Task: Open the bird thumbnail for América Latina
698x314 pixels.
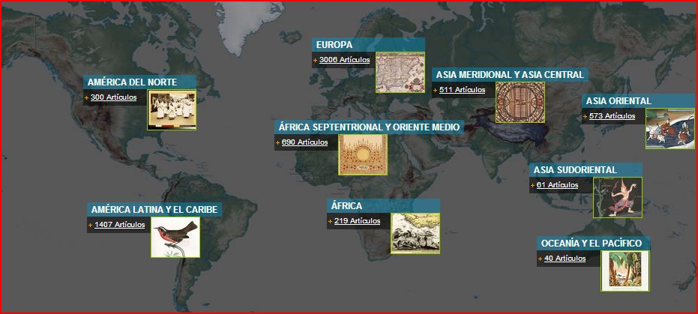Action: tap(175, 238)
